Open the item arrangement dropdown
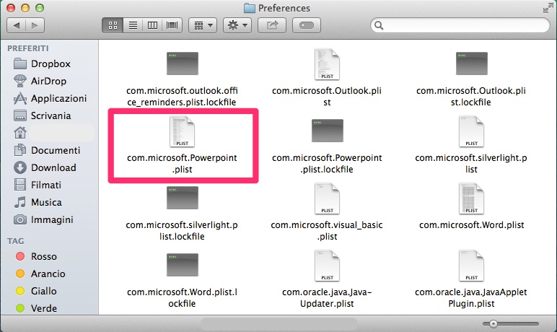The width and height of the screenshot is (557, 332). (x=203, y=25)
